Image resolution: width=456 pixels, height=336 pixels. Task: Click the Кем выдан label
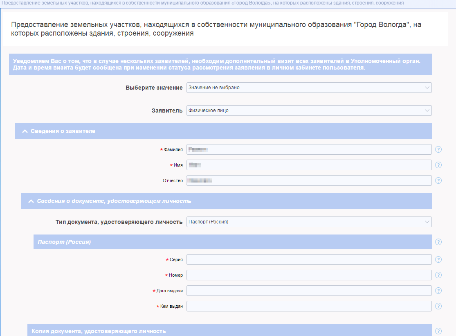(172, 306)
